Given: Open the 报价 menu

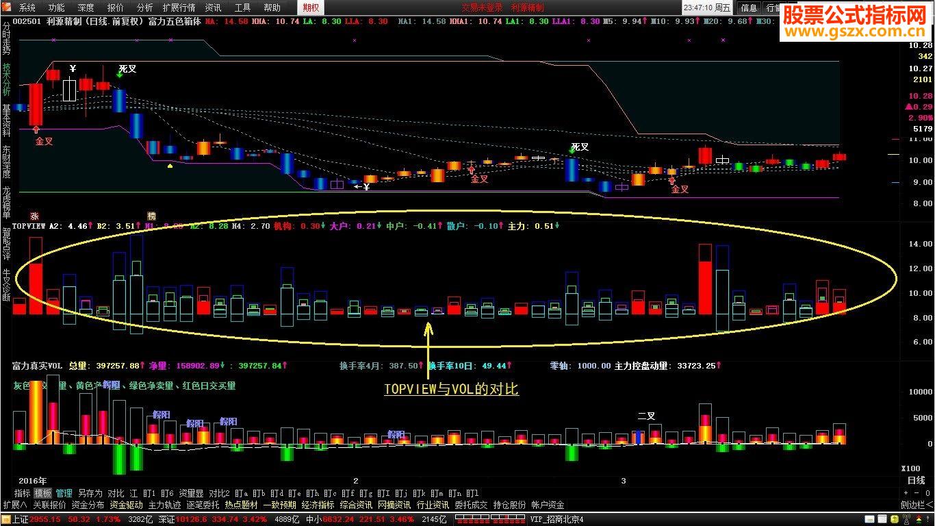Looking at the screenshot, I should click(x=116, y=8).
